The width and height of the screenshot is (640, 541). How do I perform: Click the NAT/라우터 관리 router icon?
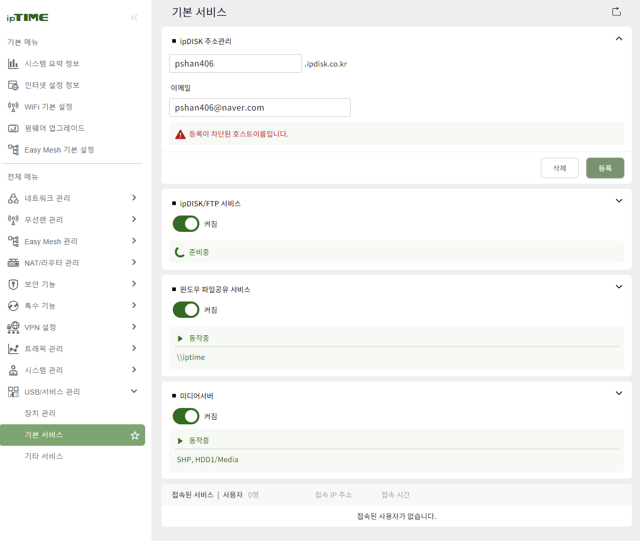[13, 263]
